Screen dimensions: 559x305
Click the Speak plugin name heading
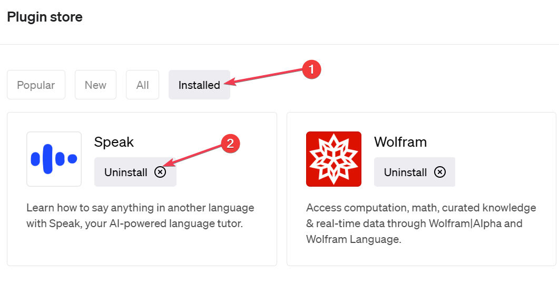(114, 142)
